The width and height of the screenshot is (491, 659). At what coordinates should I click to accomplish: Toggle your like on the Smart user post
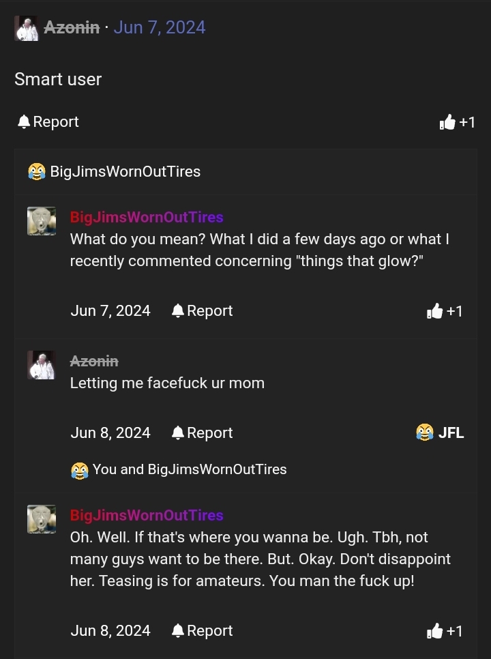click(x=457, y=121)
